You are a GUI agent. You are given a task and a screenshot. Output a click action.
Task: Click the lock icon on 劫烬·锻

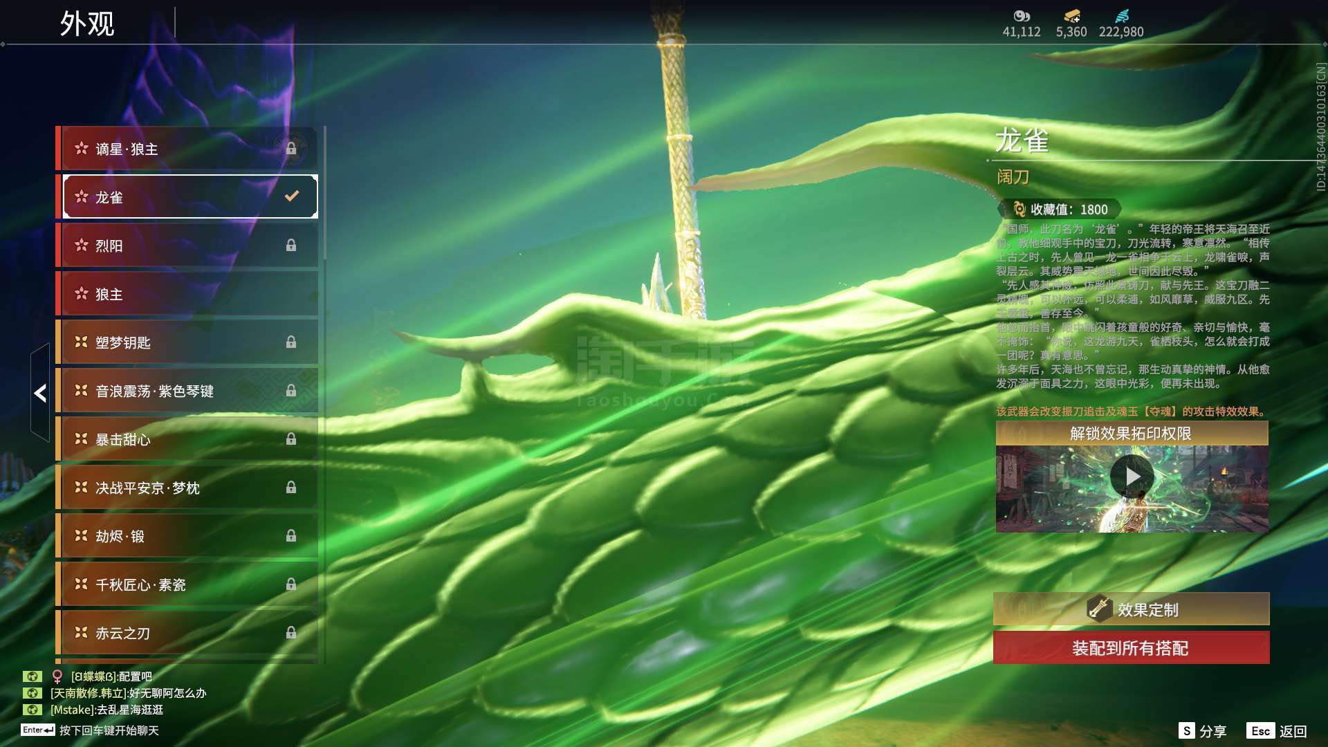coord(291,536)
